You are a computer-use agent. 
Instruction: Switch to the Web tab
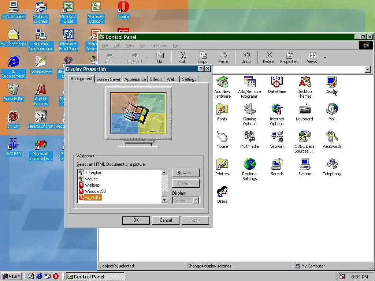click(x=171, y=79)
